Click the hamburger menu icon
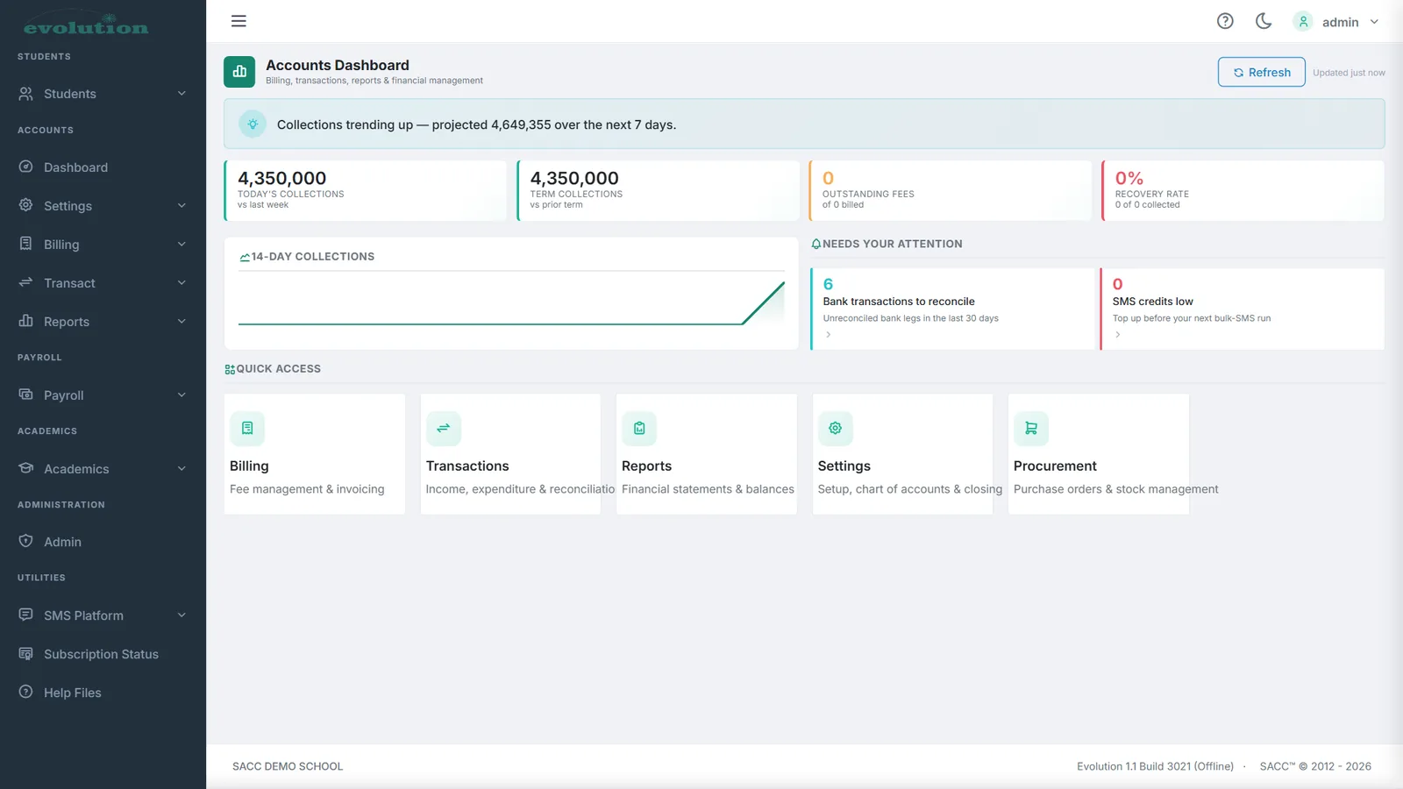The height and width of the screenshot is (789, 1403). 239,21
